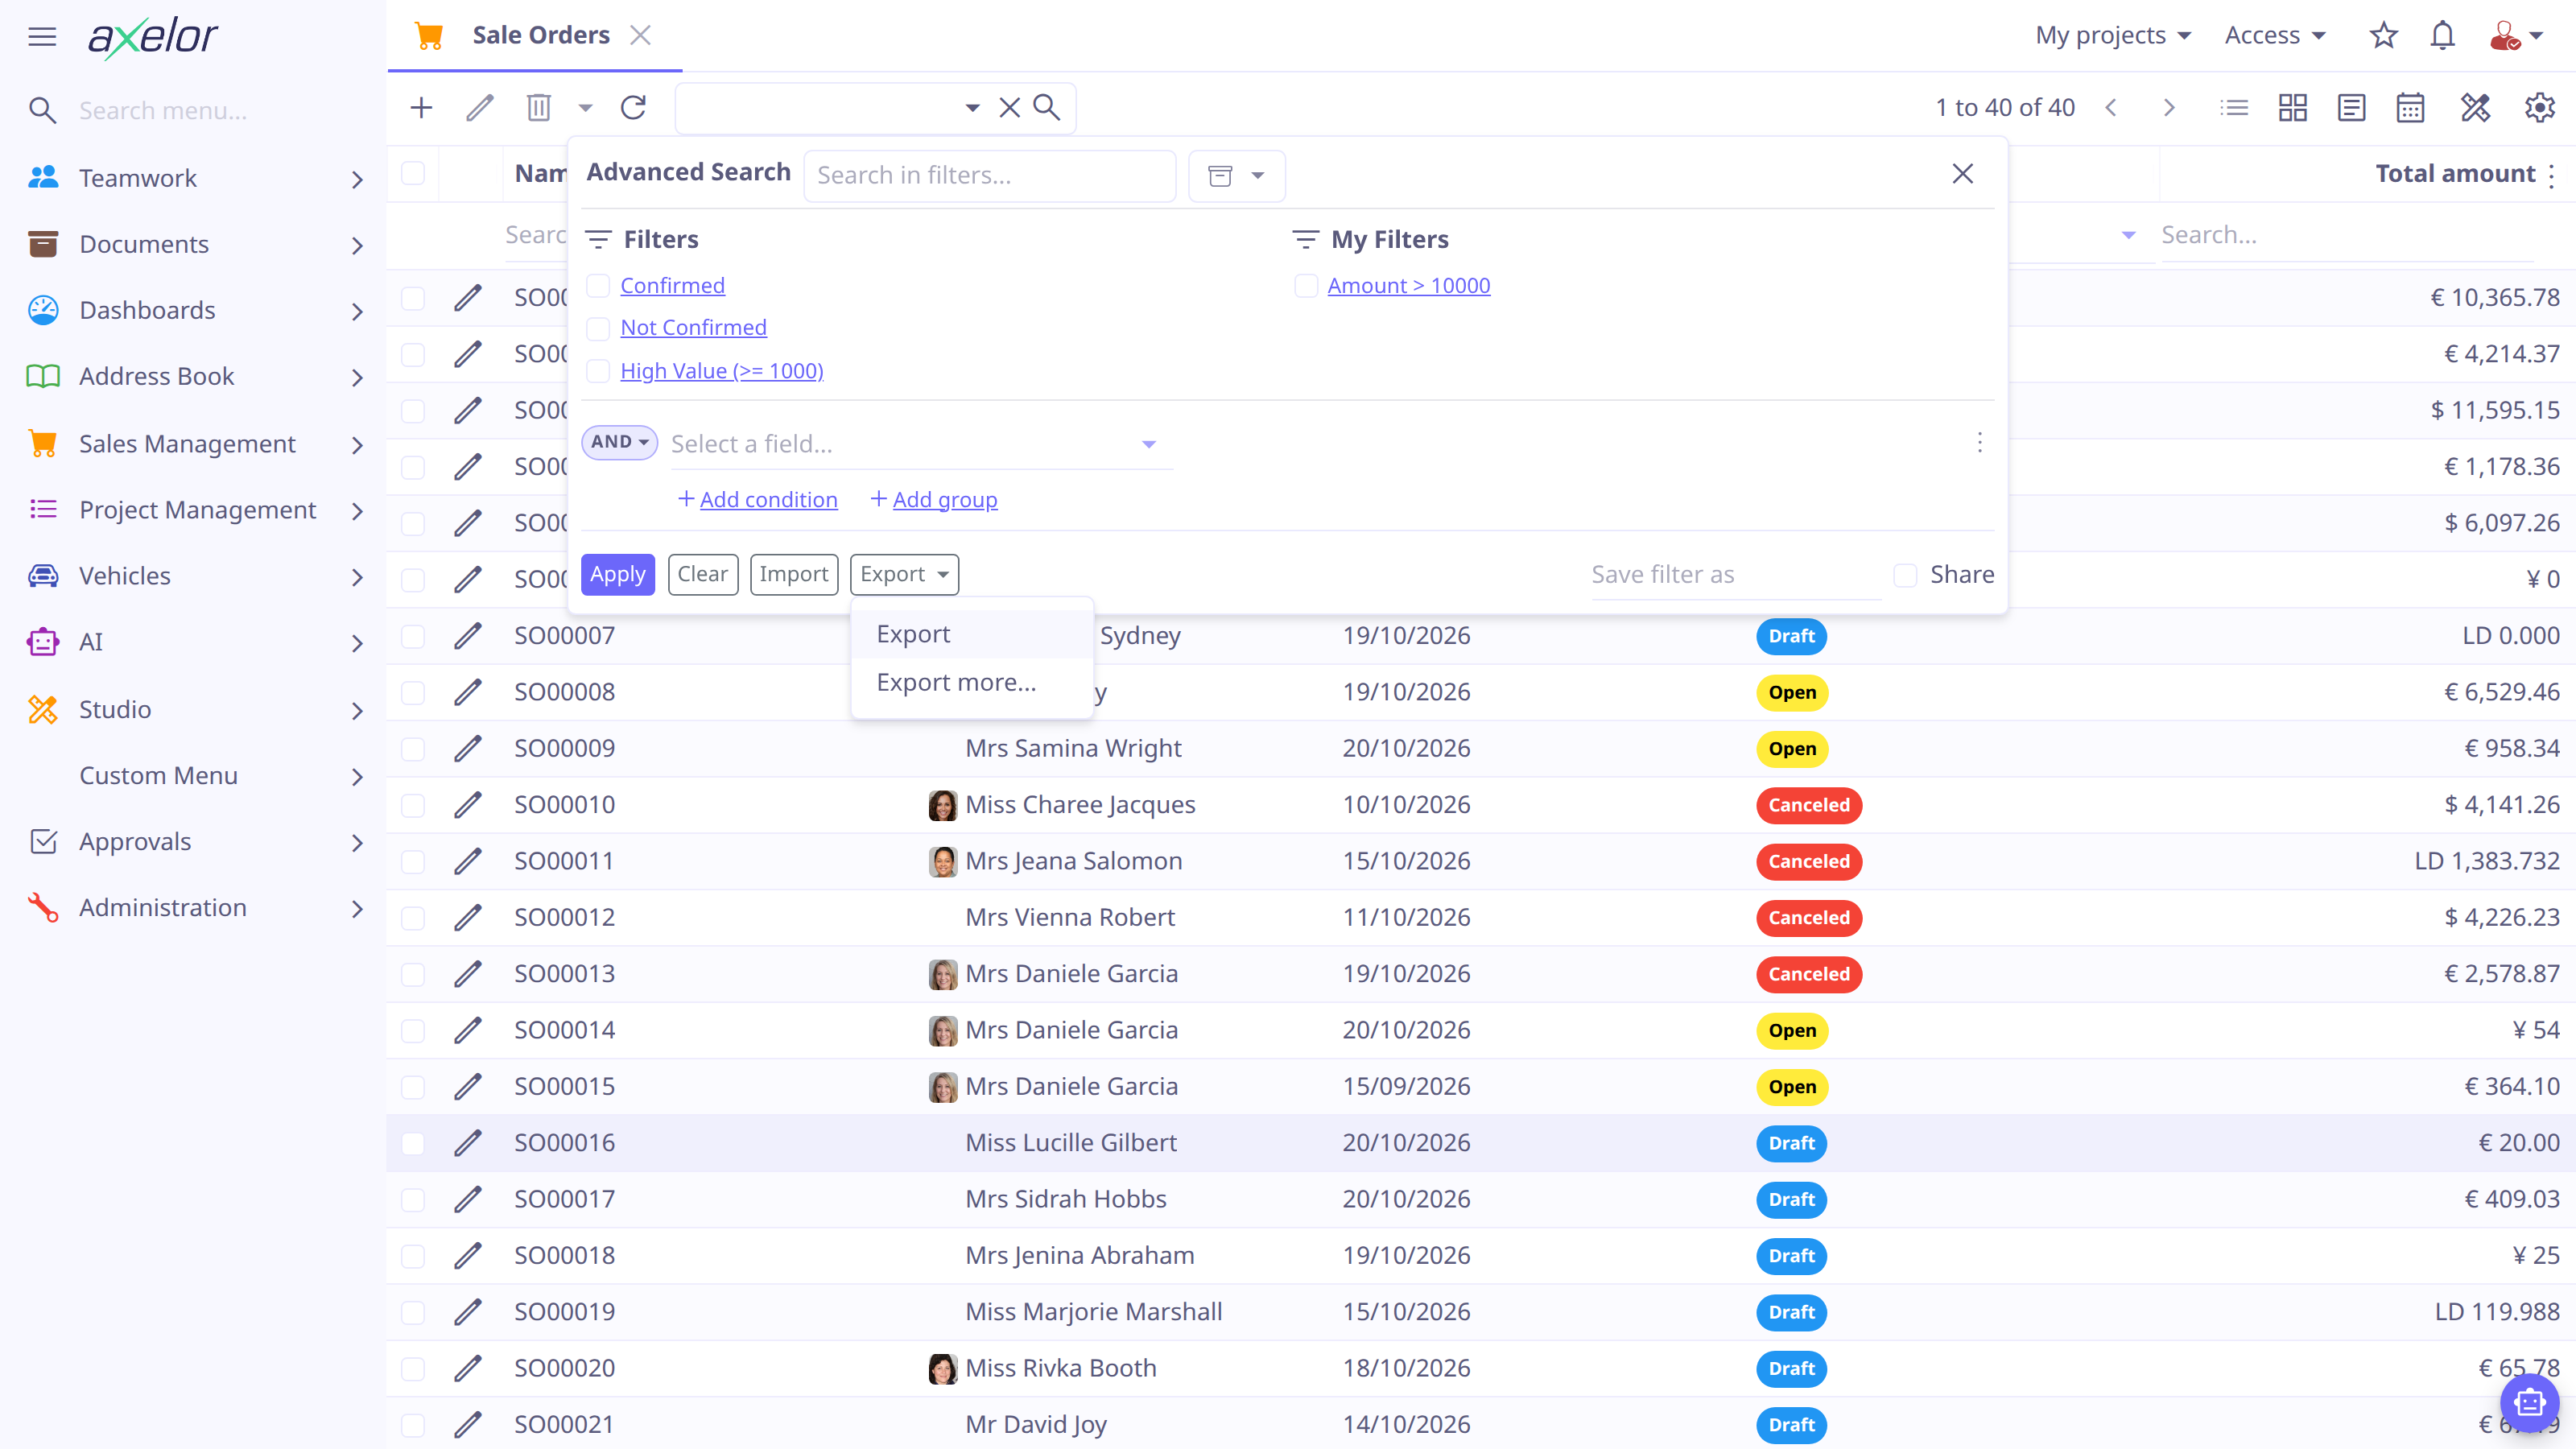Viewport: 2576px width, 1449px height.
Task: Select all rows with header checkbox
Action: [x=413, y=173]
